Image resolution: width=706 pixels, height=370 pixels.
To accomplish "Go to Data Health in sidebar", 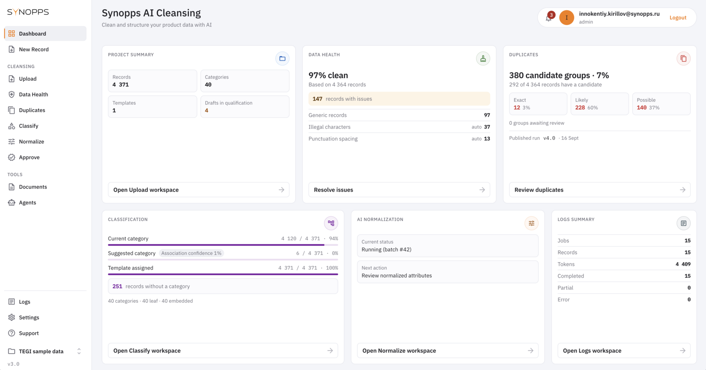I will point(45,94).
